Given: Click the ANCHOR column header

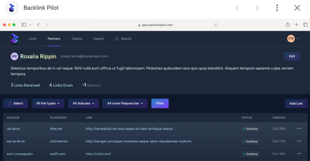Looking at the screenshot, I should click(13, 118).
